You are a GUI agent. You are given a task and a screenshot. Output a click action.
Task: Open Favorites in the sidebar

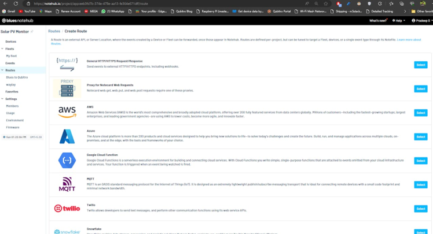12,92
